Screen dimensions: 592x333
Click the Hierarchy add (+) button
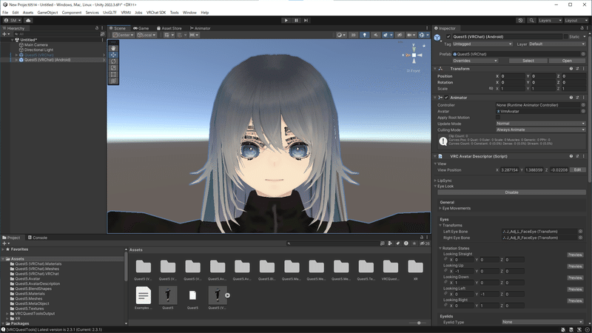click(5, 34)
